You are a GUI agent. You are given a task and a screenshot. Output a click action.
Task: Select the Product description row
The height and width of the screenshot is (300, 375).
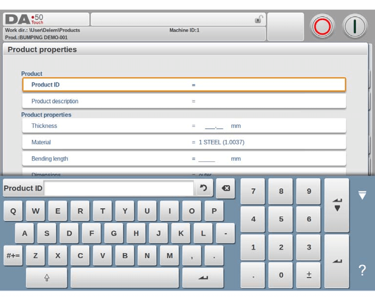pyautogui.click(x=184, y=101)
